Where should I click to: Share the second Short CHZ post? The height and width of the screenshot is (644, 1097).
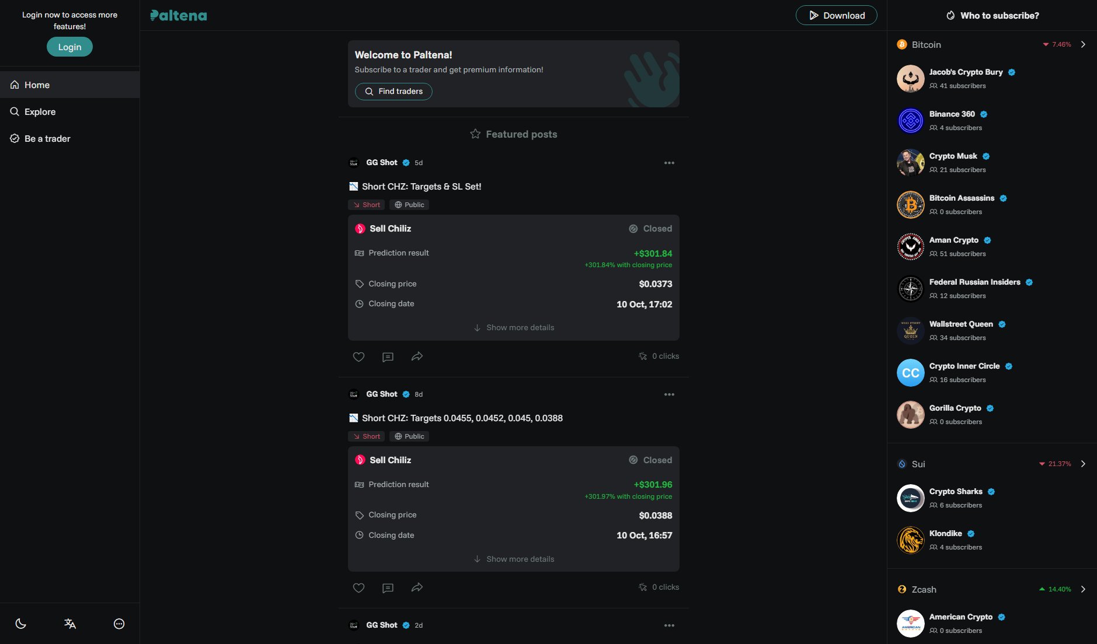pyautogui.click(x=417, y=587)
